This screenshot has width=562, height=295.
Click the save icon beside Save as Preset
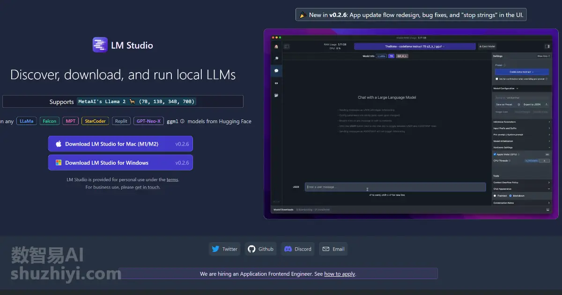(519, 104)
